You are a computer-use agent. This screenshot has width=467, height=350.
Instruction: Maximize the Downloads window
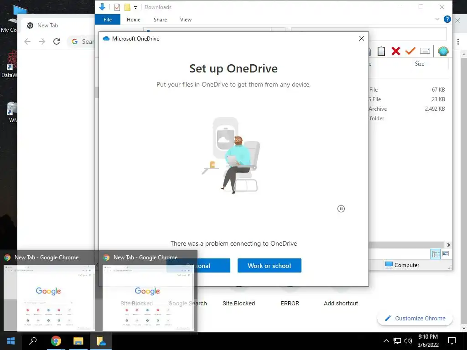pyautogui.click(x=421, y=7)
